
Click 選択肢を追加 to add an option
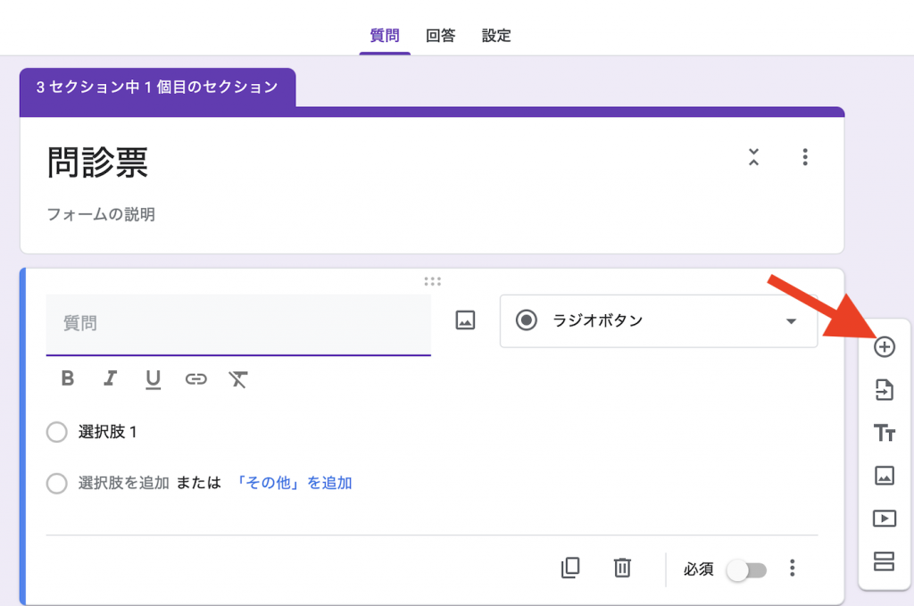pyautogui.click(x=123, y=483)
